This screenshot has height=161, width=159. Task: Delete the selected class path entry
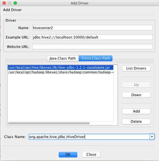(136, 121)
